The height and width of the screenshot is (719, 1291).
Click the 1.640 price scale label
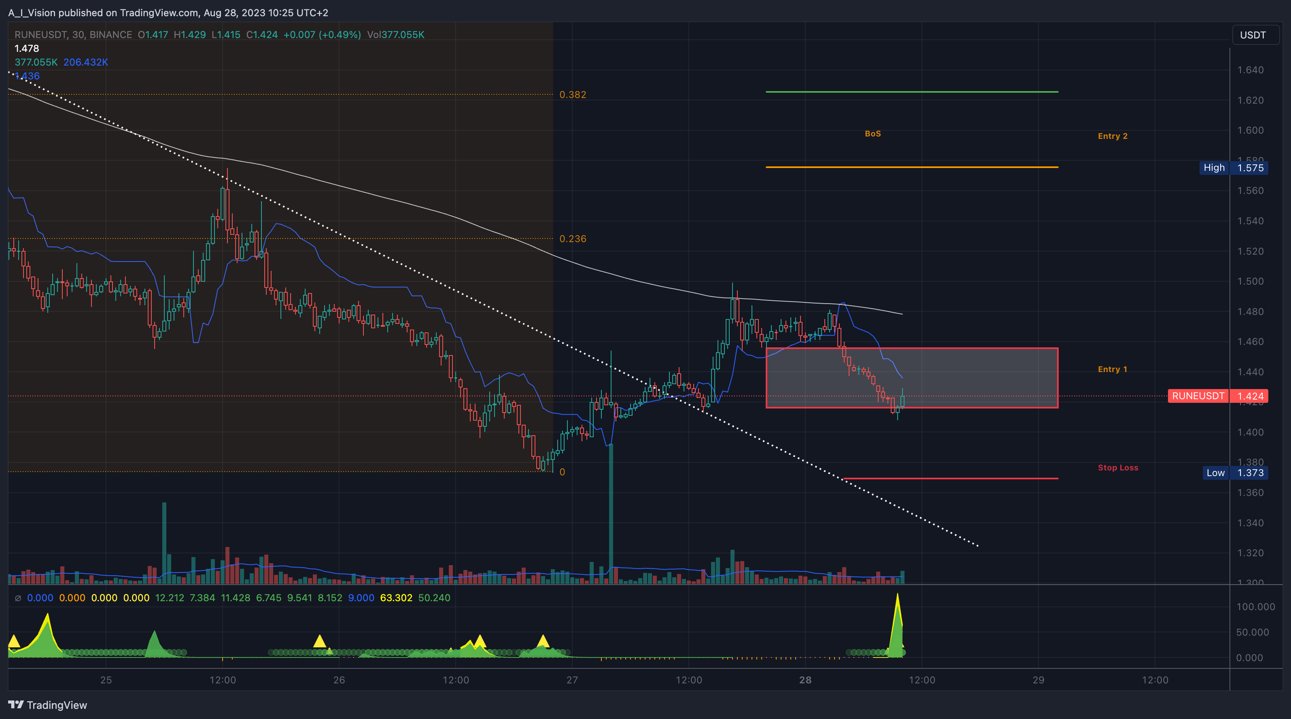(1250, 70)
